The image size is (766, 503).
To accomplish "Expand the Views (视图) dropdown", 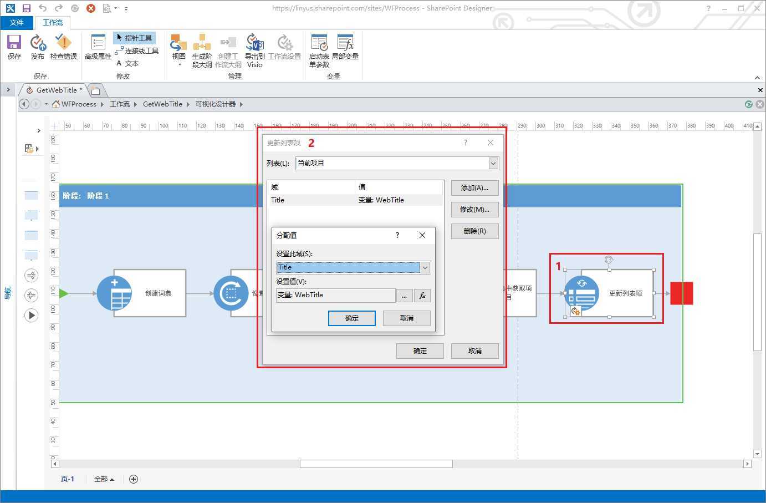I will [x=178, y=51].
